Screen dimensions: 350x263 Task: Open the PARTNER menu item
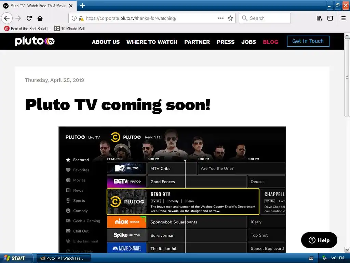(197, 42)
